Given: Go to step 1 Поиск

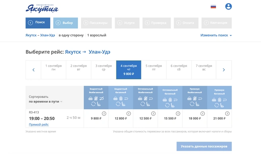Looking at the screenshot, I should [38, 23].
